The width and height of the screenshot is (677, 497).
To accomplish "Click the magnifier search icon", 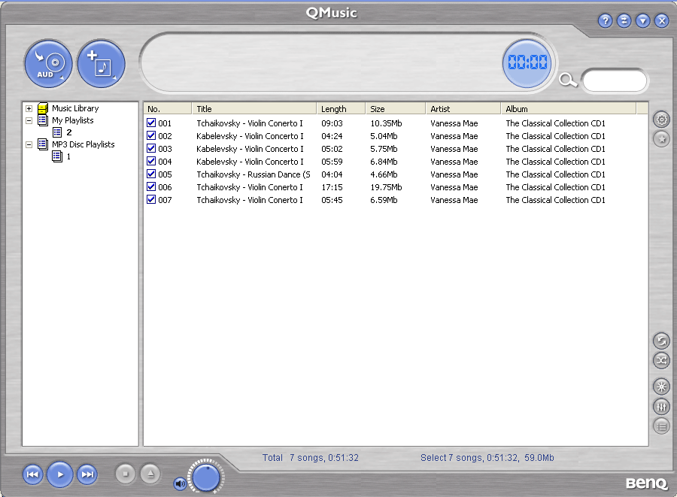I will click(568, 80).
